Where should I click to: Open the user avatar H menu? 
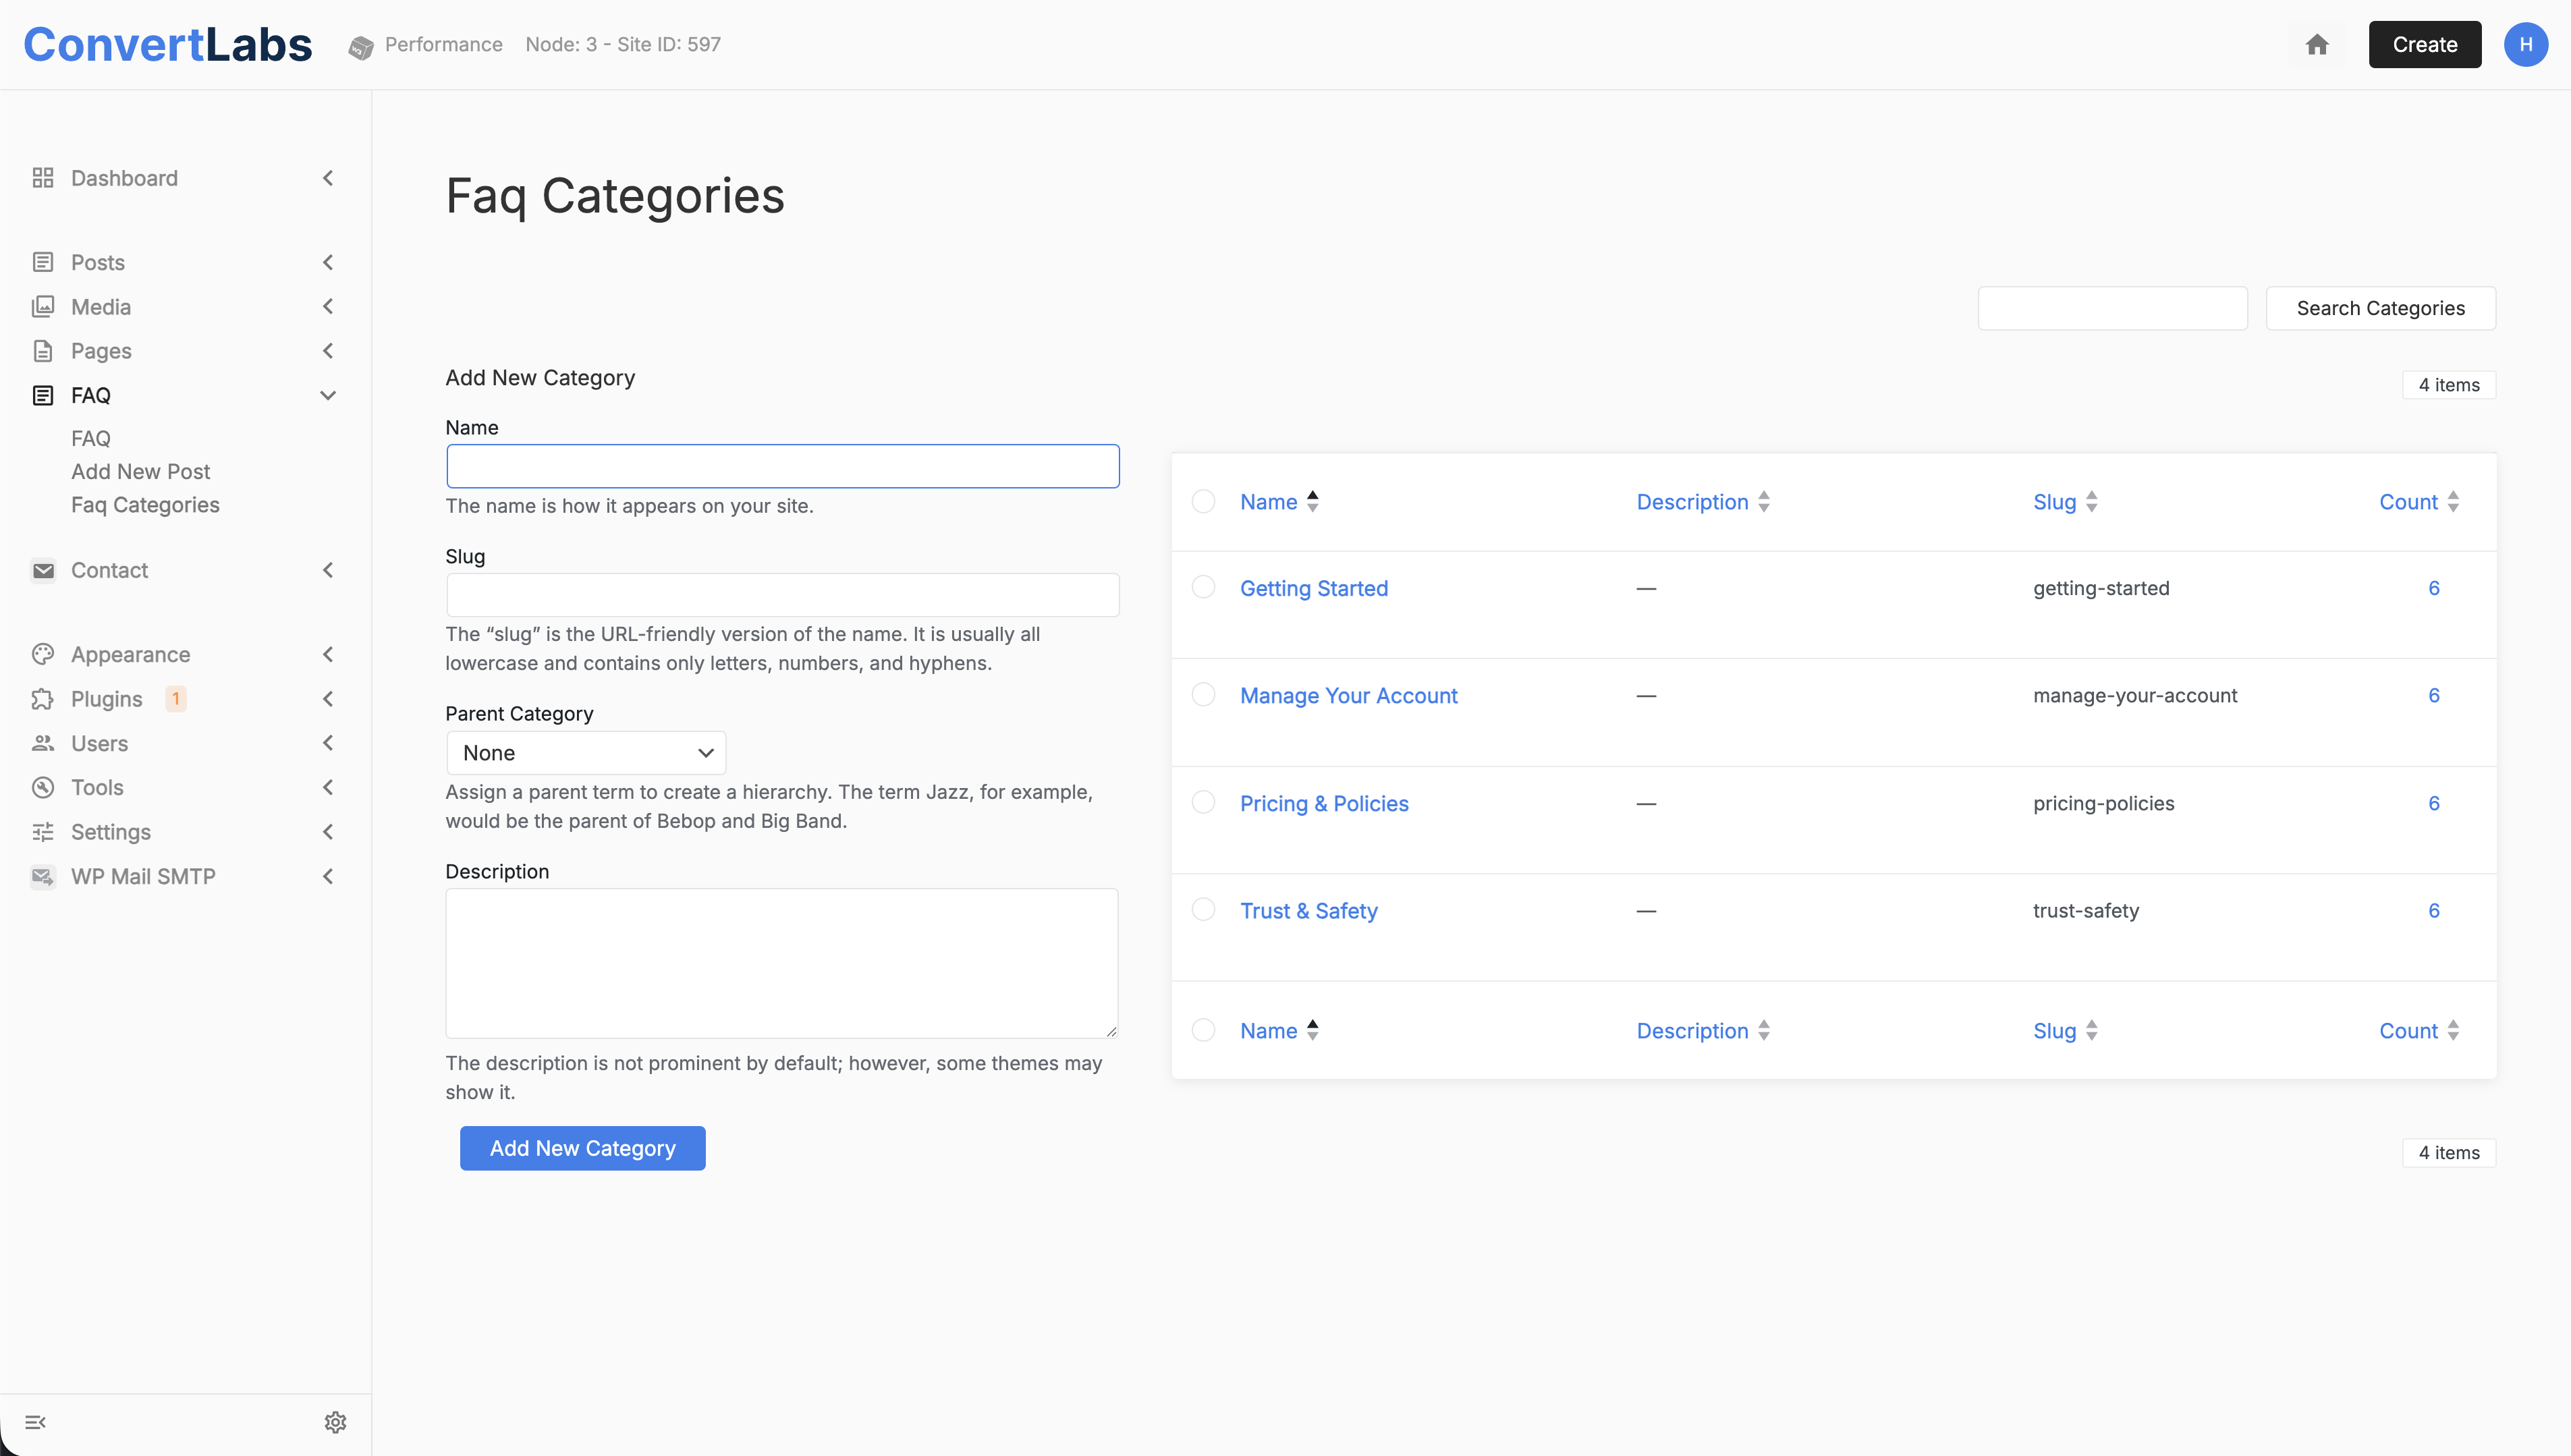click(2525, 44)
